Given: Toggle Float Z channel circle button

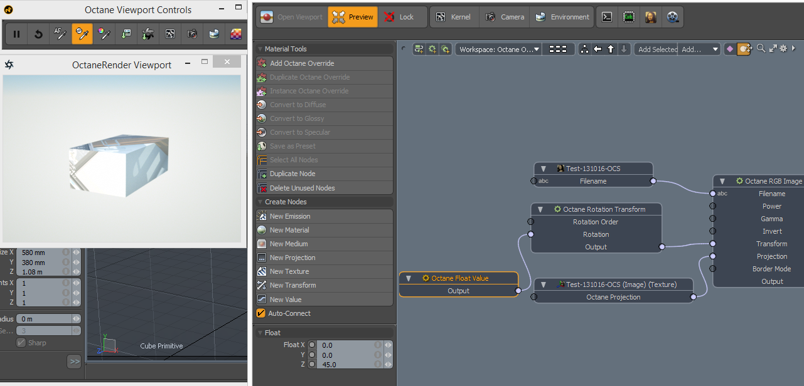Looking at the screenshot, I should (312, 365).
